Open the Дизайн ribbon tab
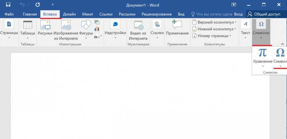287x139 pixels. (69, 14)
